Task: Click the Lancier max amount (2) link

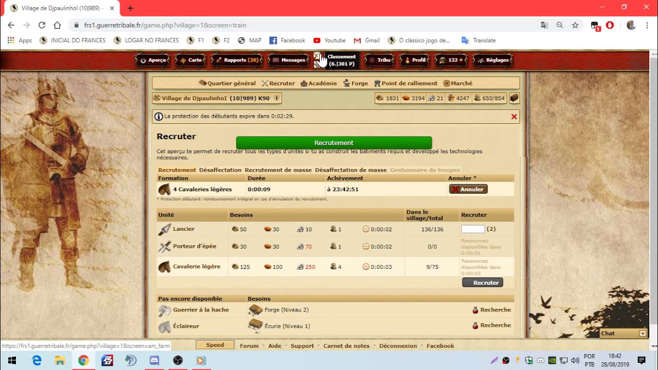Action: tap(491, 229)
